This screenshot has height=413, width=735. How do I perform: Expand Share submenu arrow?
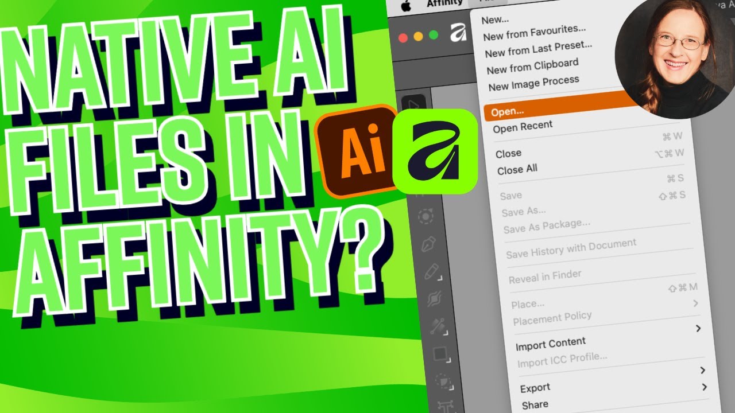(704, 388)
